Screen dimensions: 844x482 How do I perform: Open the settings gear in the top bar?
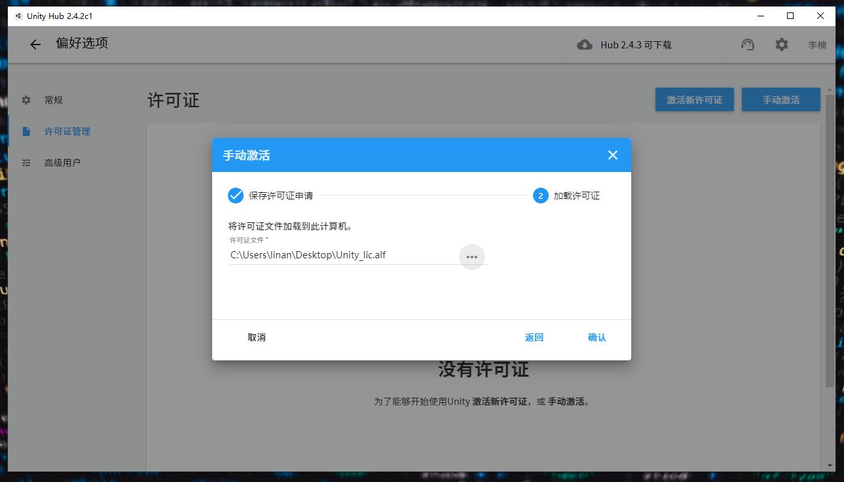[780, 44]
